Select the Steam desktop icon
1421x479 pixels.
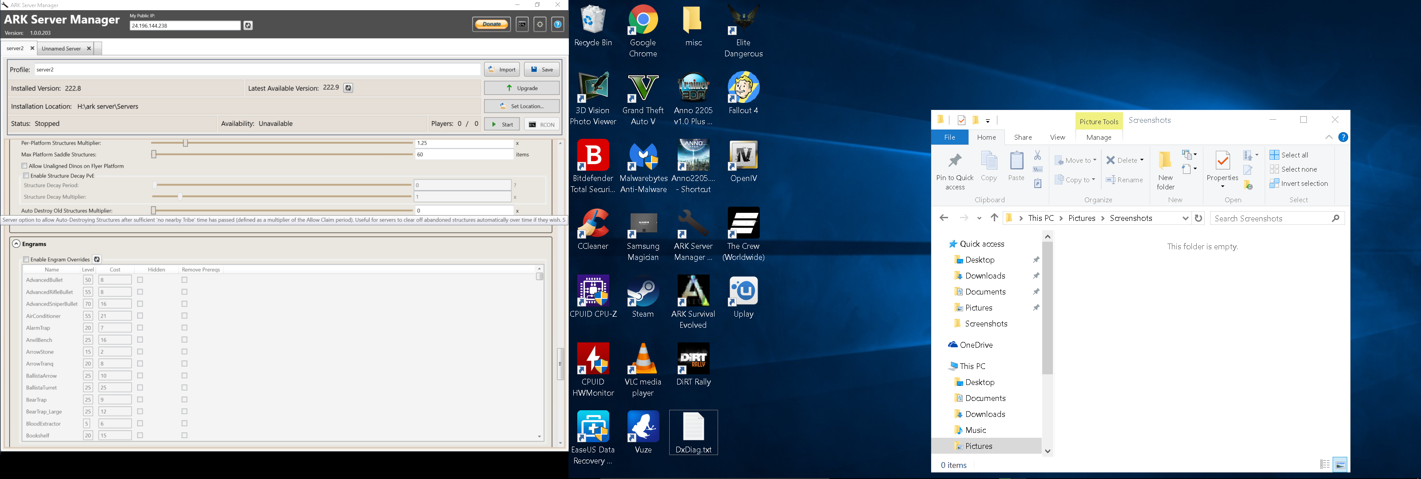pyautogui.click(x=643, y=297)
